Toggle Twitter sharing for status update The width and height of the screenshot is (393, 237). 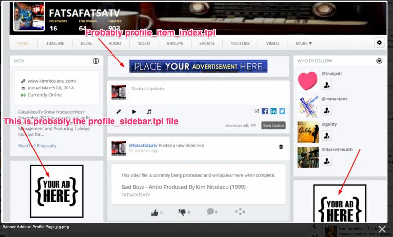[x=282, y=111]
